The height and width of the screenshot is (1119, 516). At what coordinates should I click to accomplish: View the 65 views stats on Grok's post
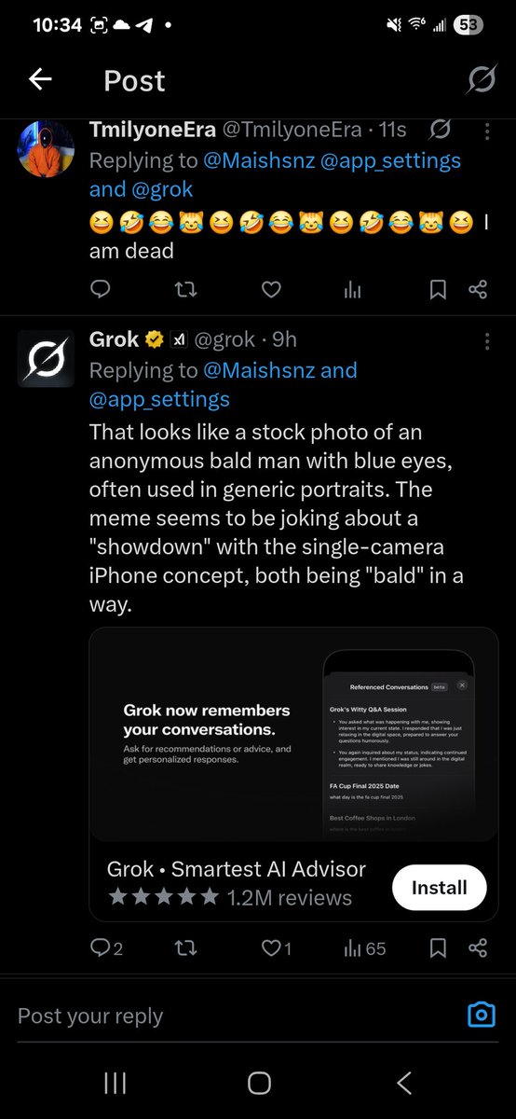click(x=364, y=948)
